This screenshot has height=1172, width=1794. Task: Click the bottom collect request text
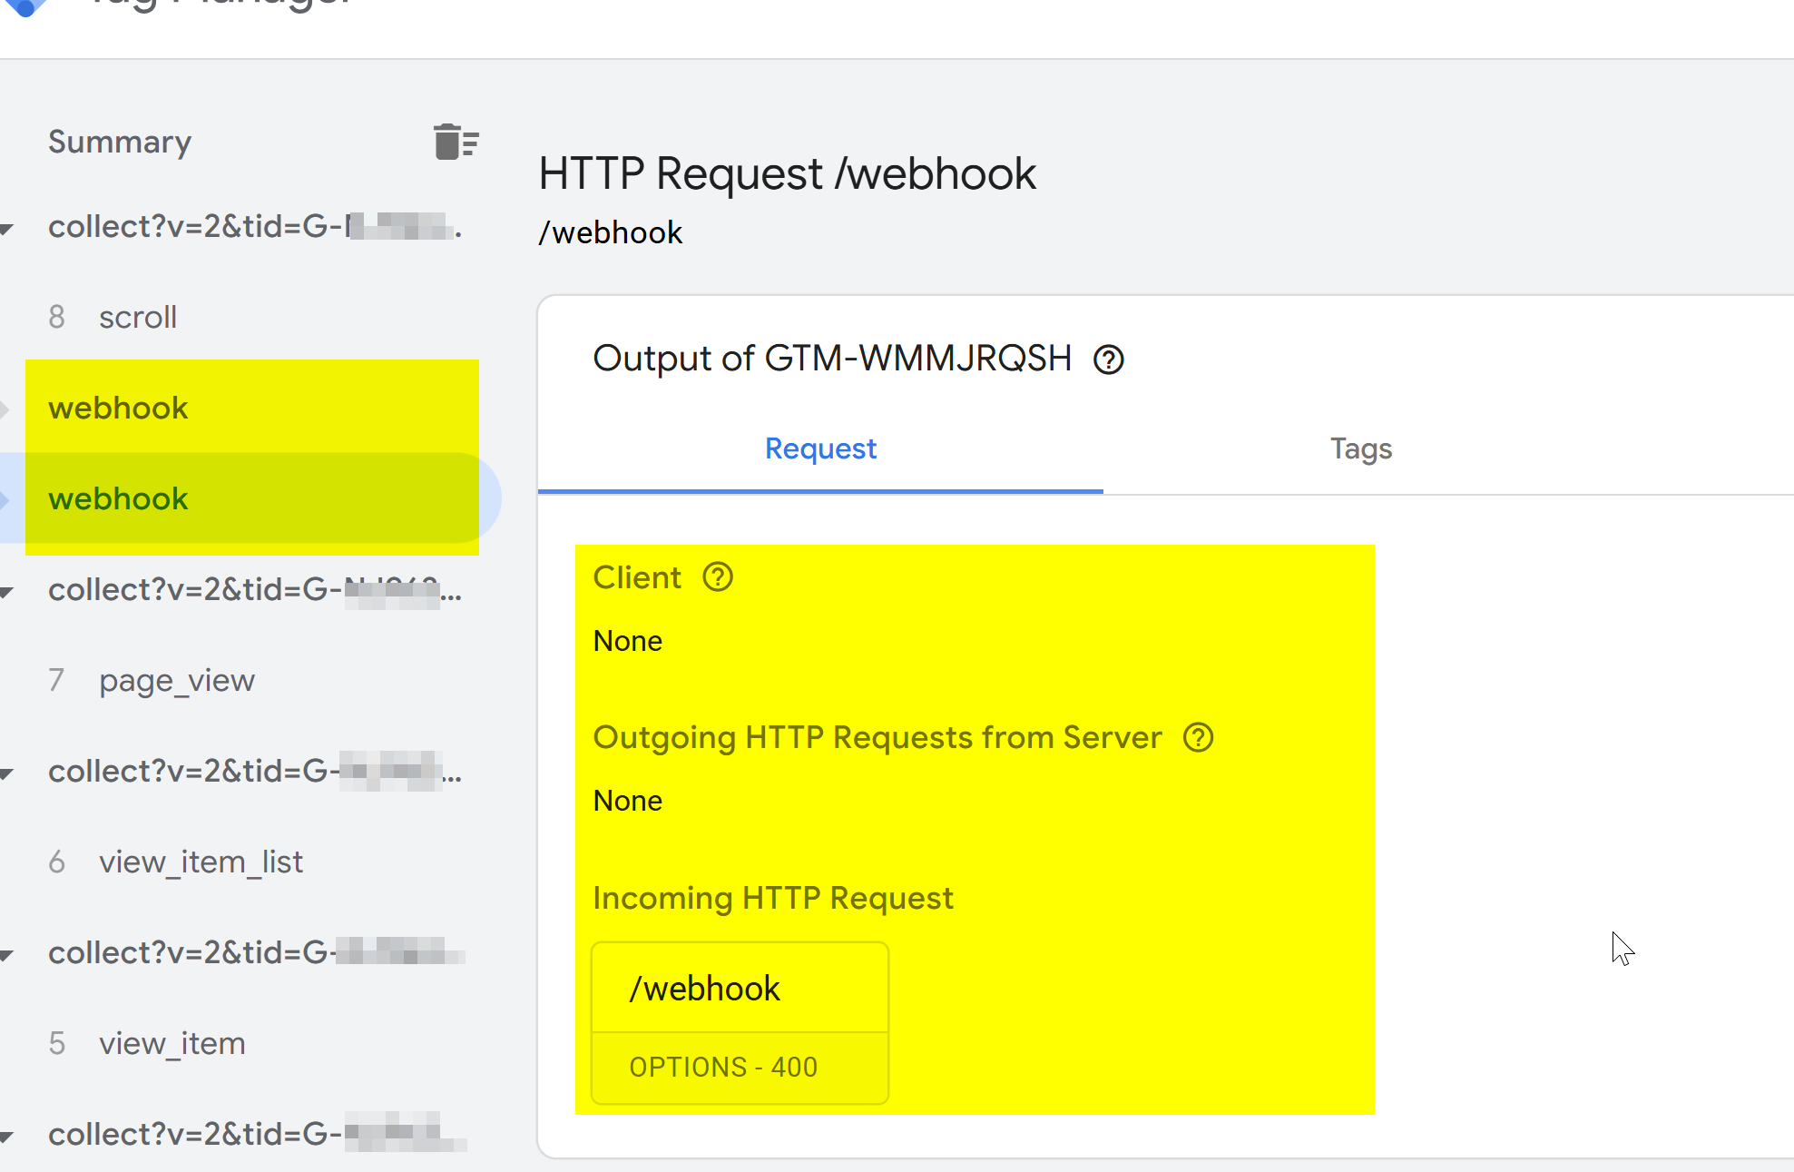tap(257, 1135)
